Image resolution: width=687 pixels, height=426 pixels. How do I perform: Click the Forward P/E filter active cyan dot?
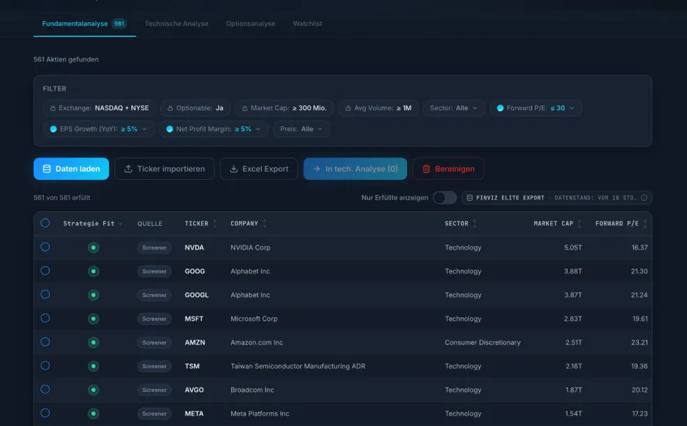(501, 108)
